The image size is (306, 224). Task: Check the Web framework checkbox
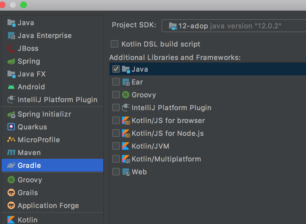(x=116, y=172)
